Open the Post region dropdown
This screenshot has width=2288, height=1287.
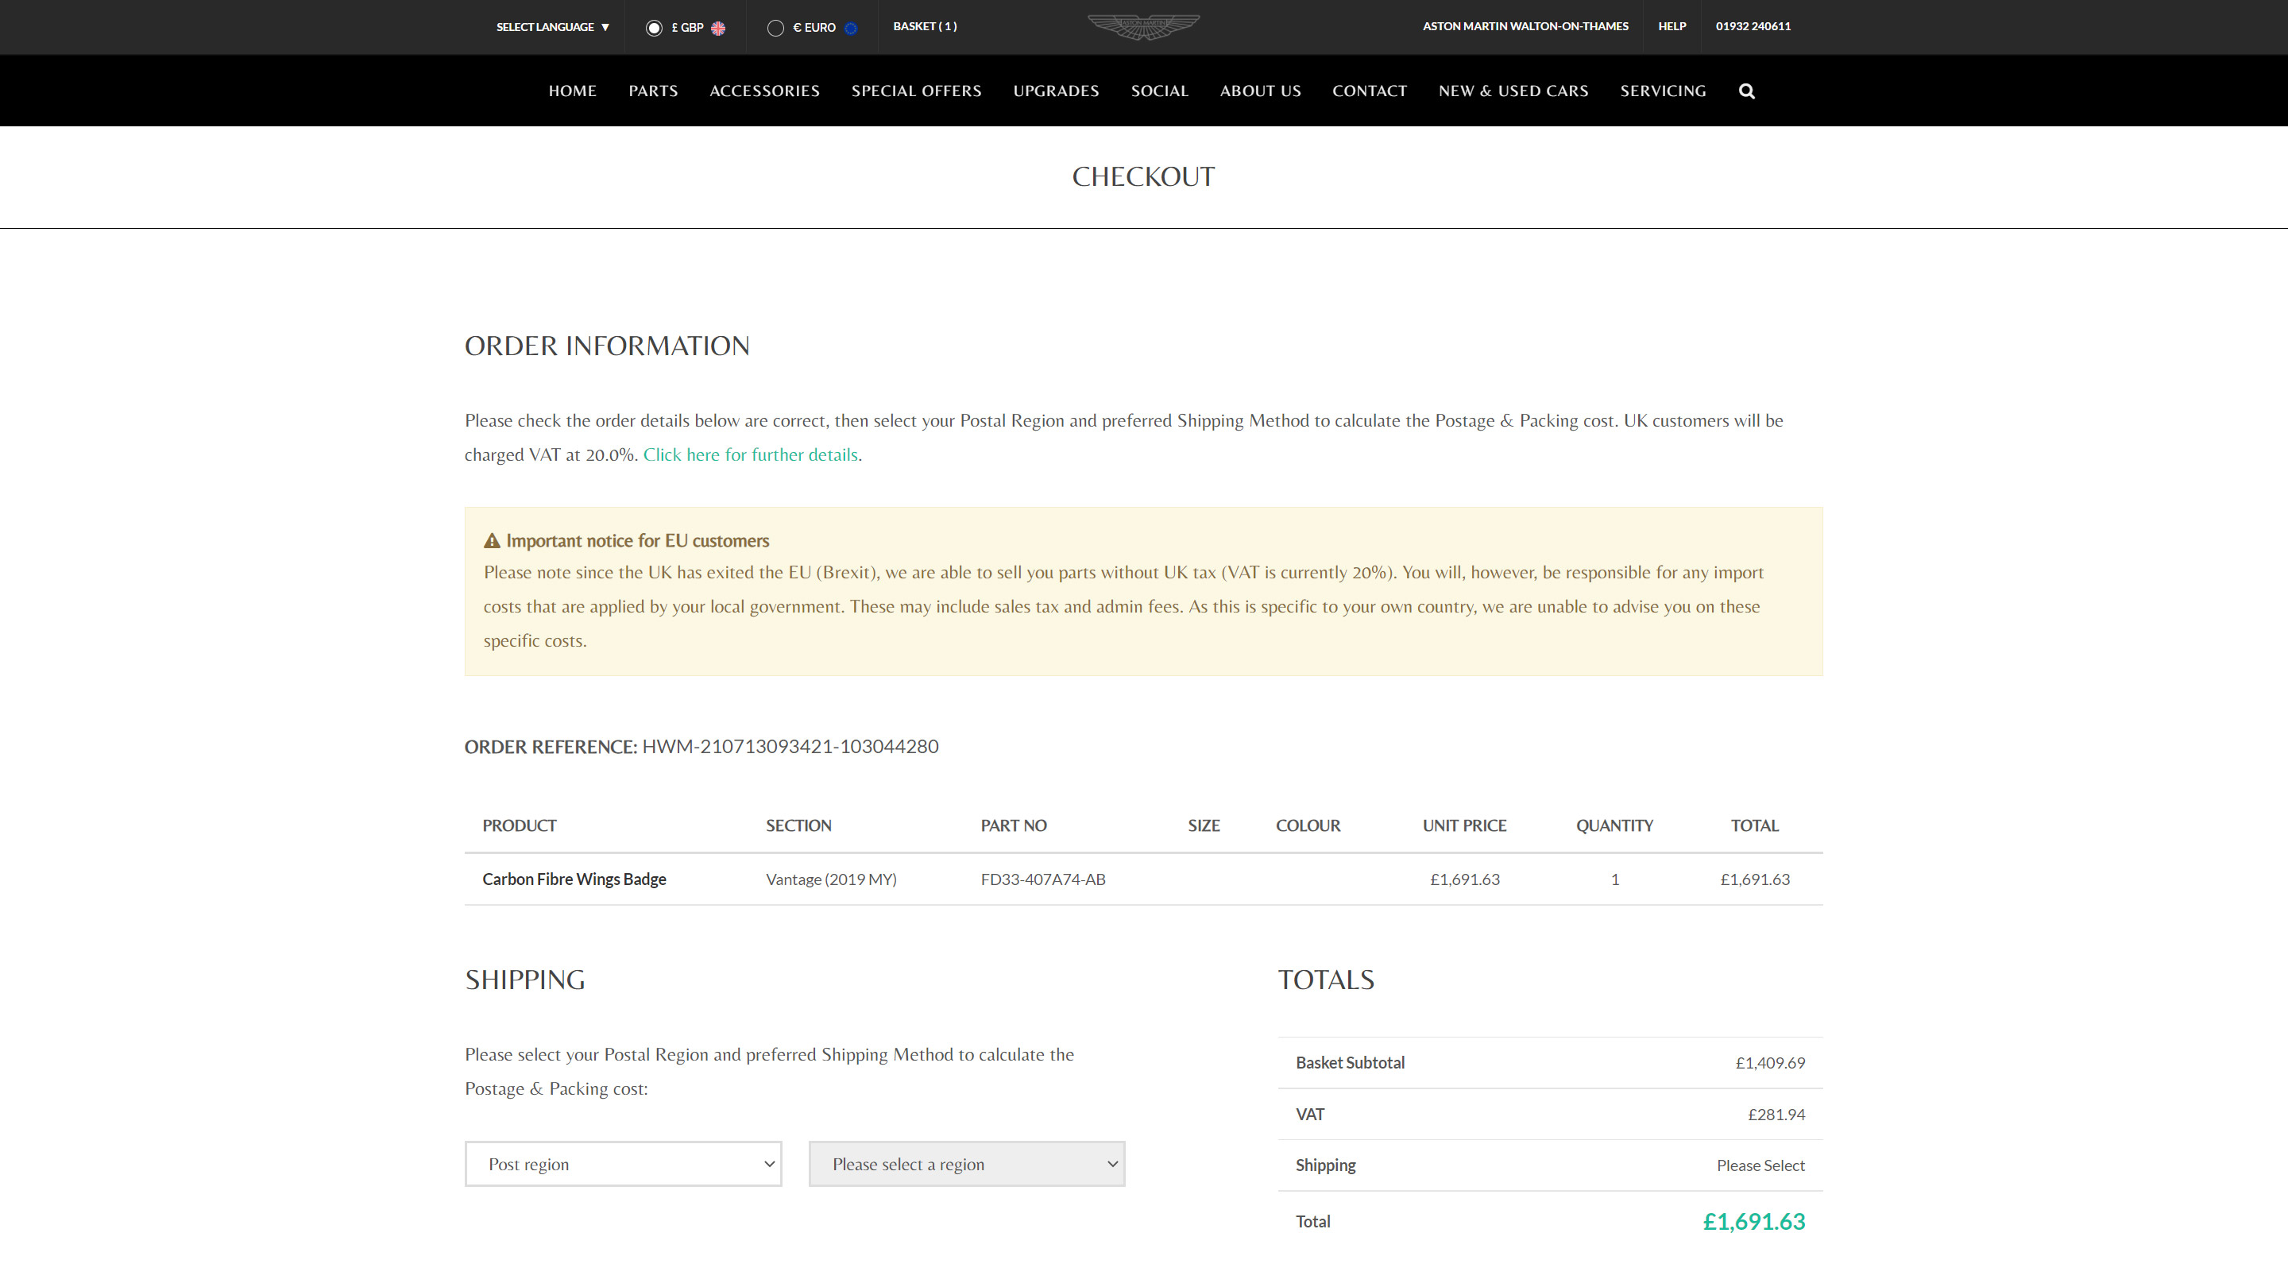coord(623,1164)
